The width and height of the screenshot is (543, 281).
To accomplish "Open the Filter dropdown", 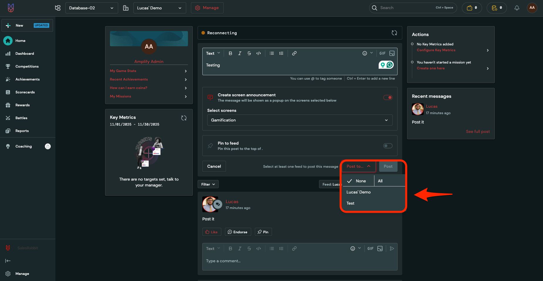I will 208,184.
